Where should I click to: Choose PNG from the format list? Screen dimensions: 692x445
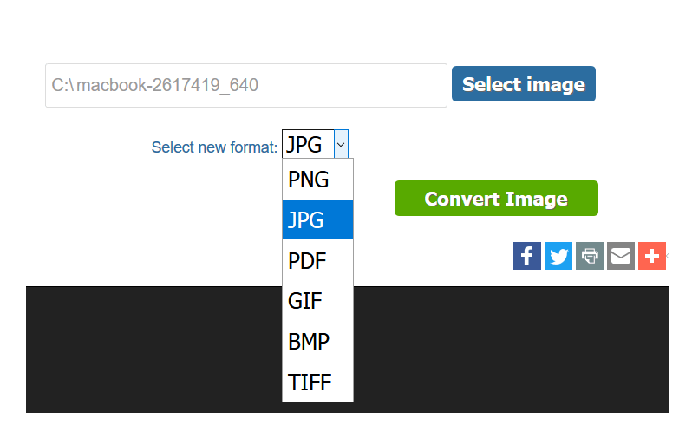pos(317,180)
